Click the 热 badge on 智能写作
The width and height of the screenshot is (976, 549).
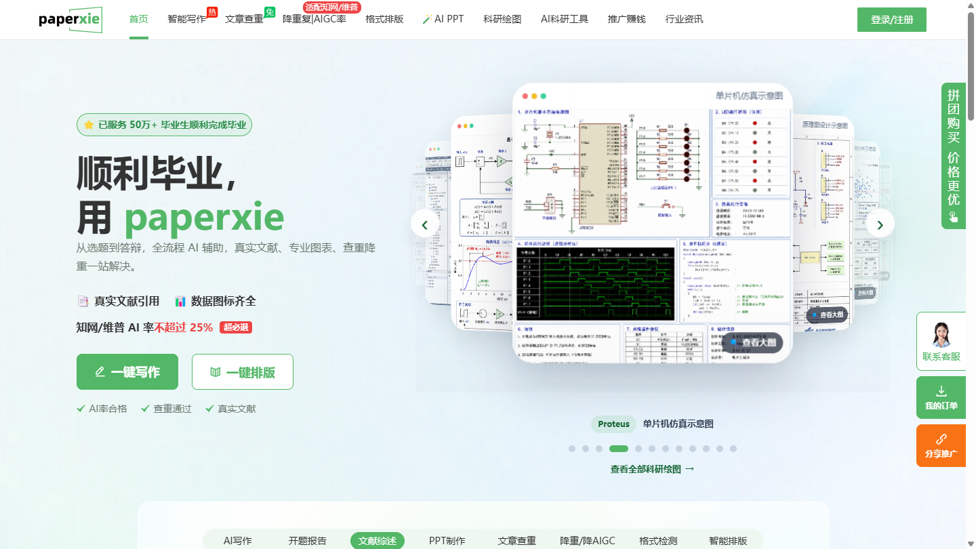[212, 12]
